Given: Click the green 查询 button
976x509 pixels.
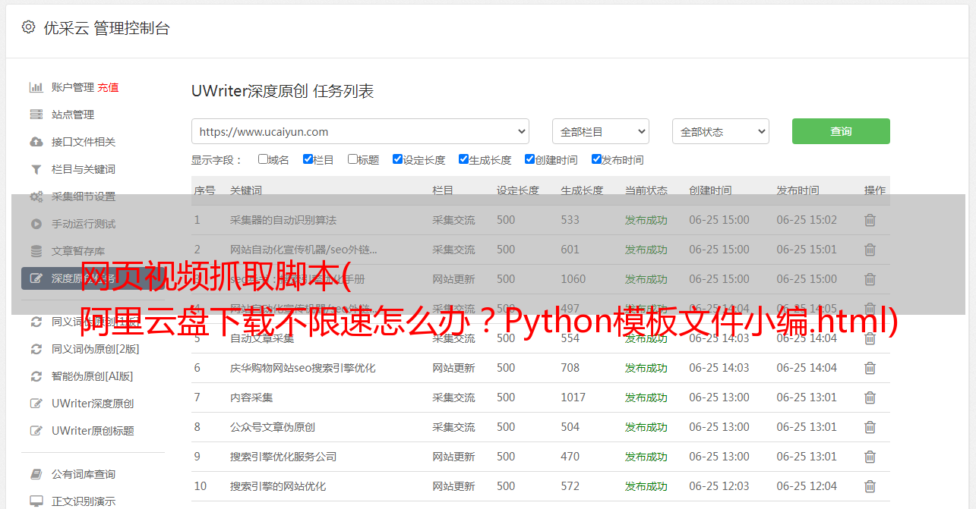Looking at the screenshot, I should (x=840, y=131).
